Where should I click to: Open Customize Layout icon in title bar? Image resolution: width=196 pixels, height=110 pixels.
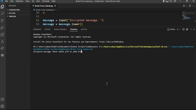(175, 1)
